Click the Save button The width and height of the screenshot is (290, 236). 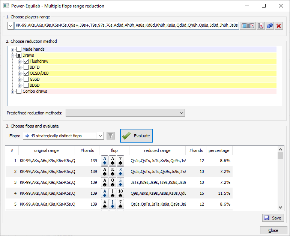pyautogui.click(x=273, y=218)
